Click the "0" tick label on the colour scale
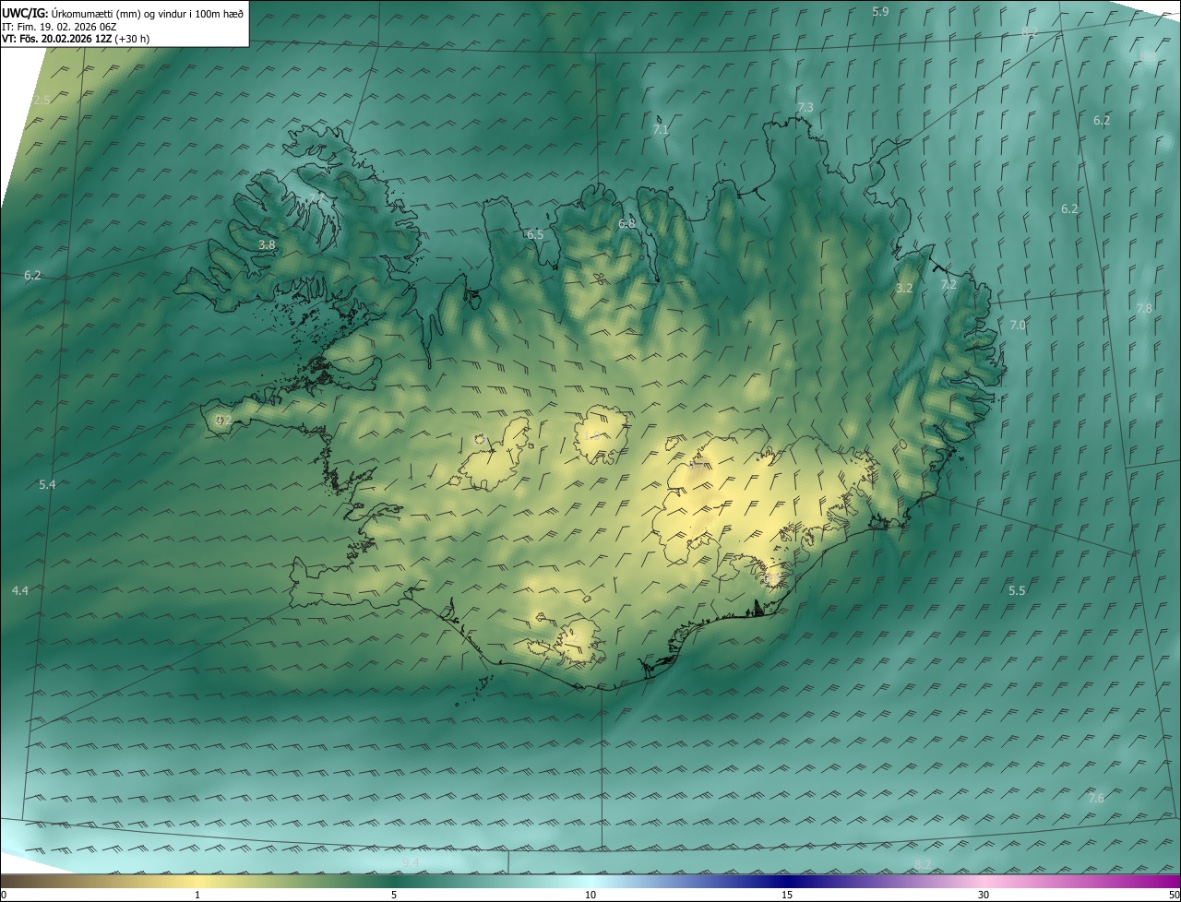 pos(4,896)
